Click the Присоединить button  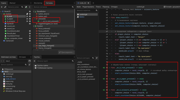[66, 52]
